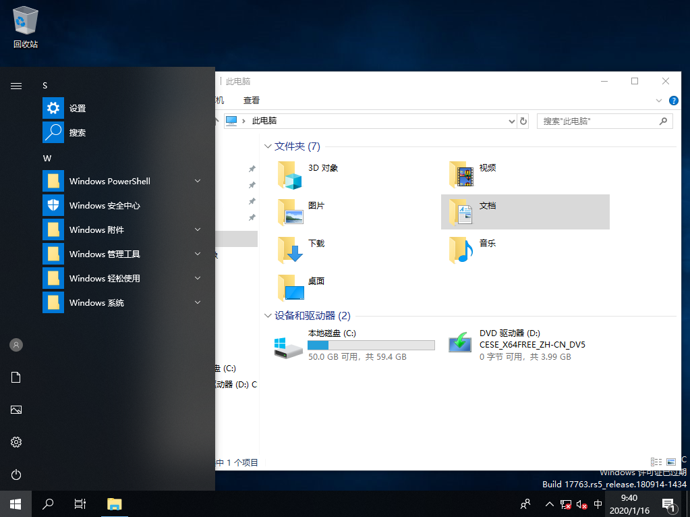Viewport: 690px width, 517px height.
Task: Open Windows 安全中心 from Start list
Action: point(122,206)
